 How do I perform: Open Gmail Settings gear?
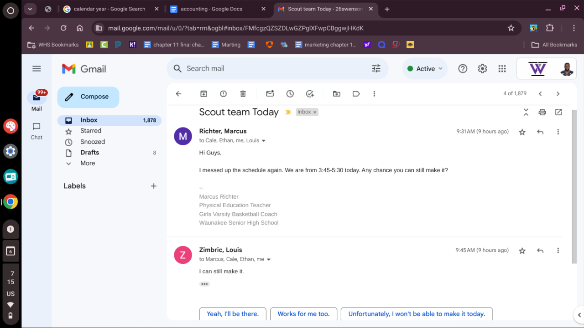tap(482, 69)
